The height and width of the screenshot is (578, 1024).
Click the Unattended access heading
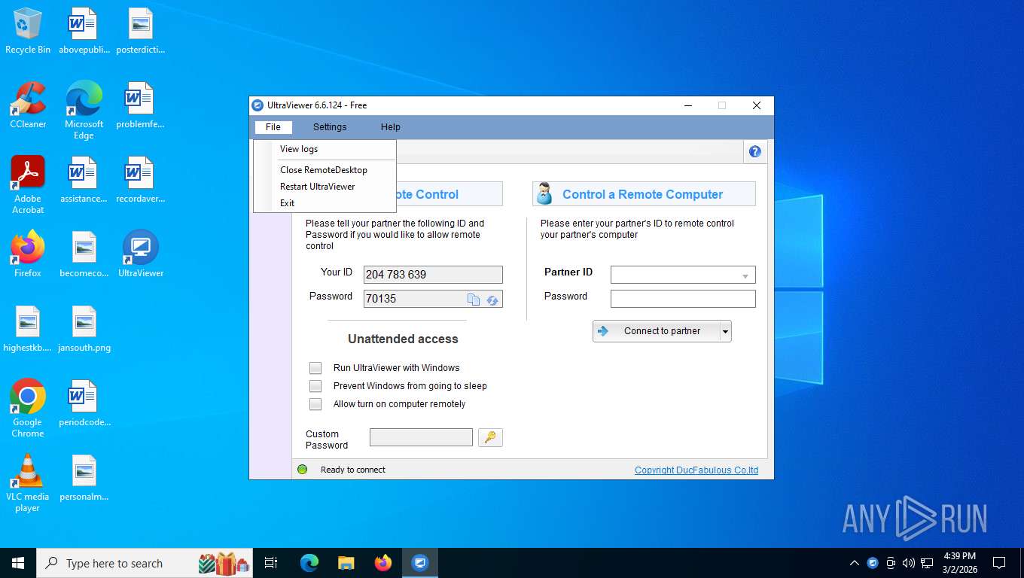click(x=403, y=339)
